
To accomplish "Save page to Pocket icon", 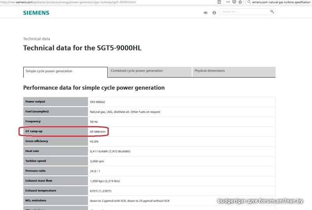I will pyautogui.click(x=234, y=2).
